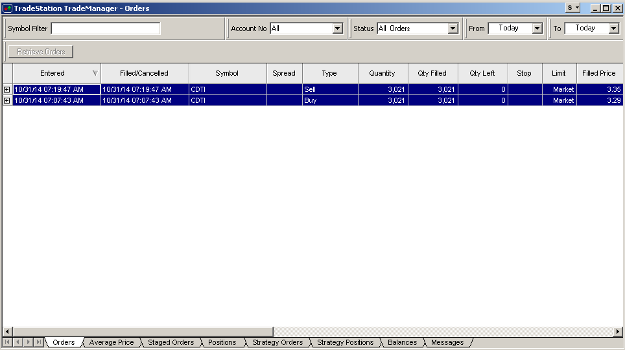Open the S dropdown button in title bar
The width and height of the screenshot is (625, 350).
point(572,8)
